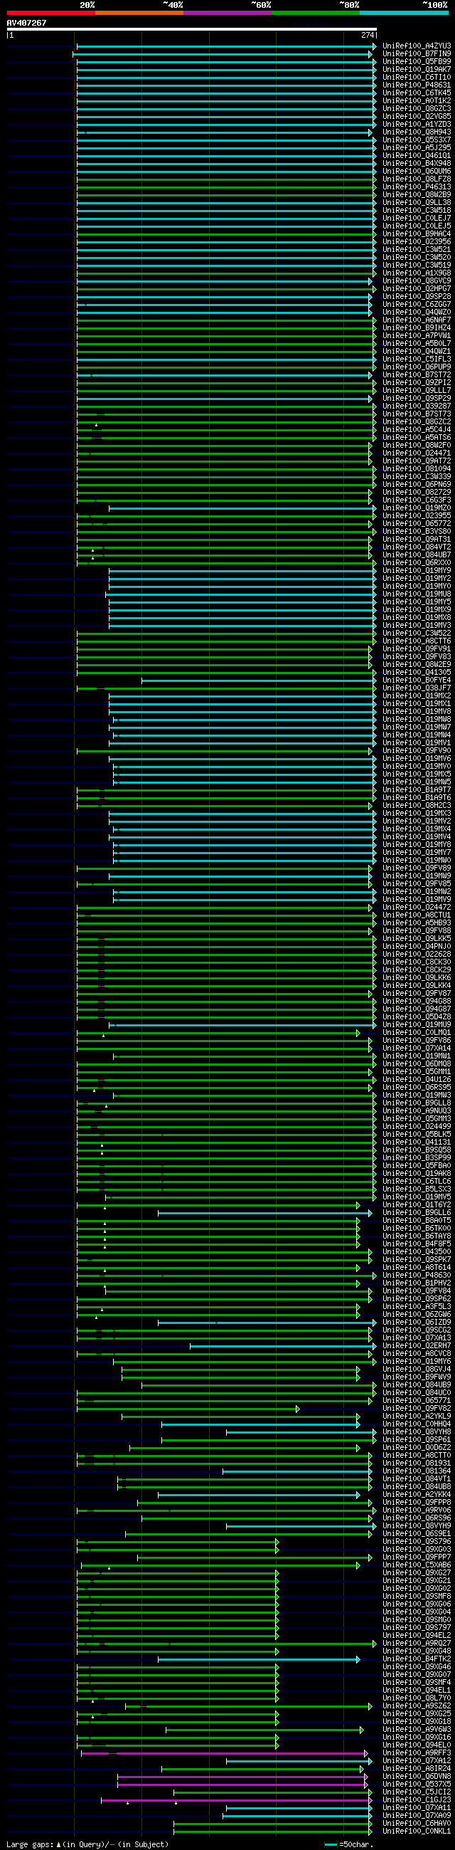Select hit label UniRef100_A9SZ62
The image size is (455, 1850).
coord(417,1706)
